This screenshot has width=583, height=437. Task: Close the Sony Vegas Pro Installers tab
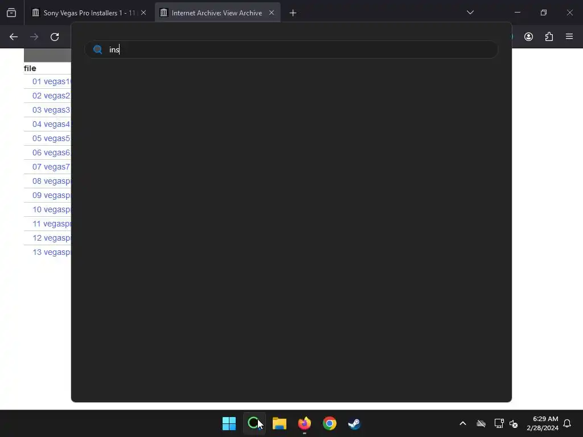click(x=143, y=13)
